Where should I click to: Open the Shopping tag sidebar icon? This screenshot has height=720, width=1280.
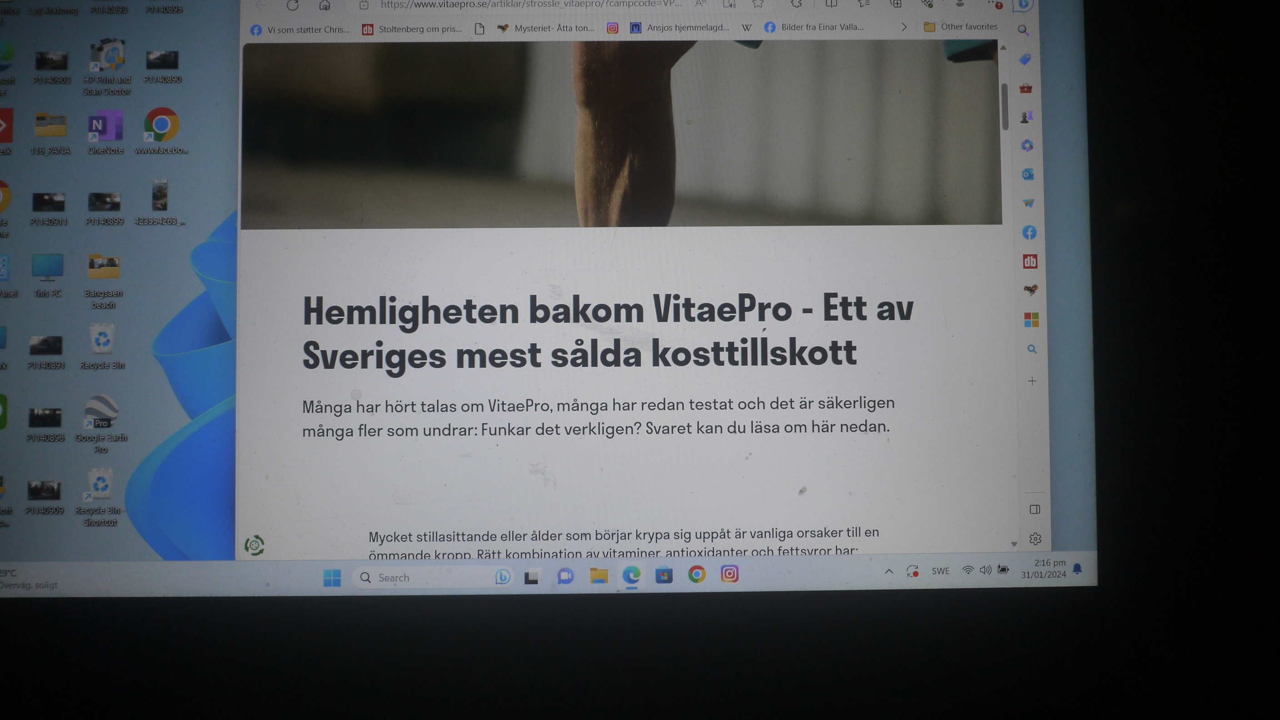1025,60
